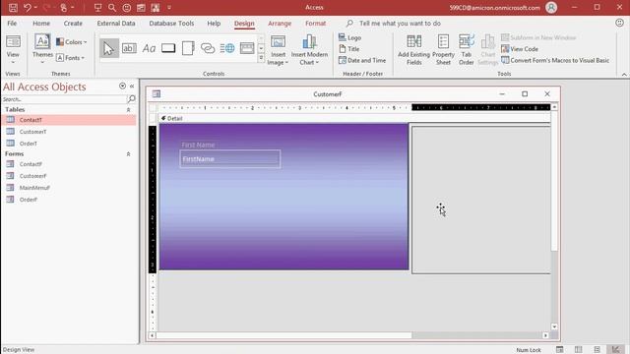The height and width of the screenshot is (354, 630).
Task: Open Insert Modern Chart menu
Action: pos(309,50)
